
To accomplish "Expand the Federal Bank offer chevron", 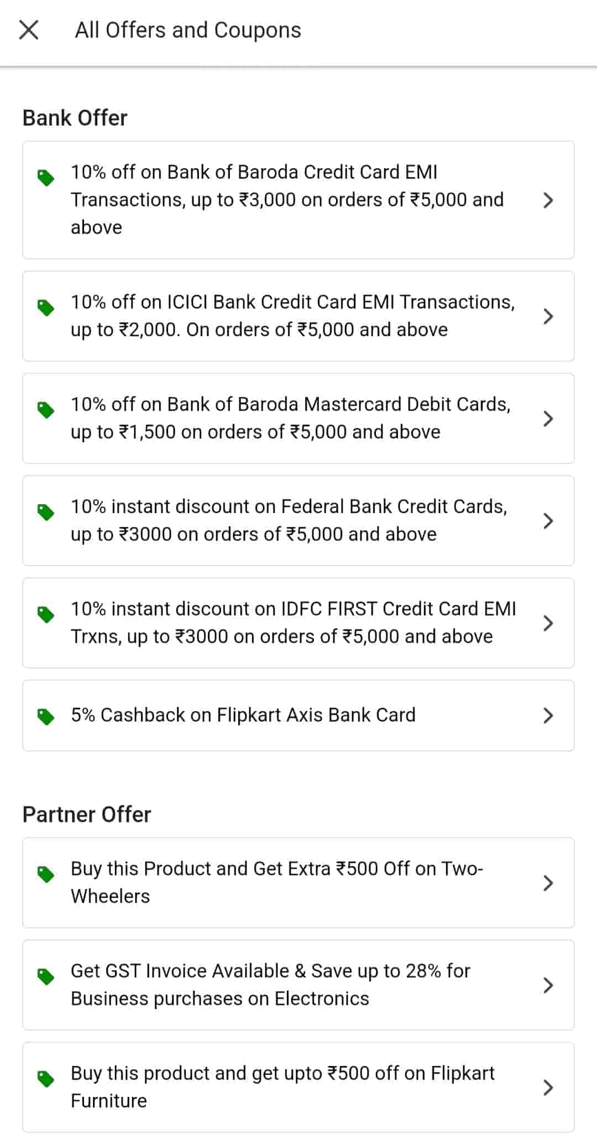I will pyautogui.click(x=548, y=521).
